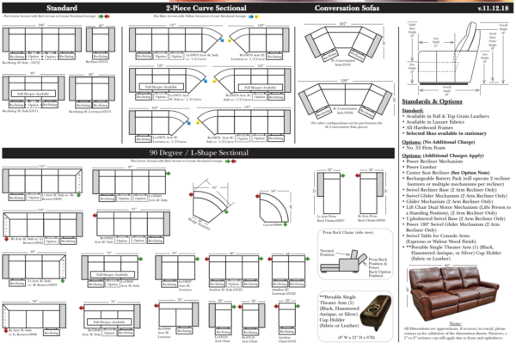516x349 pixels.
Task: Click "Full Sleeper Available" on Reclining 3C Sofa
Action: pos(33,94)
